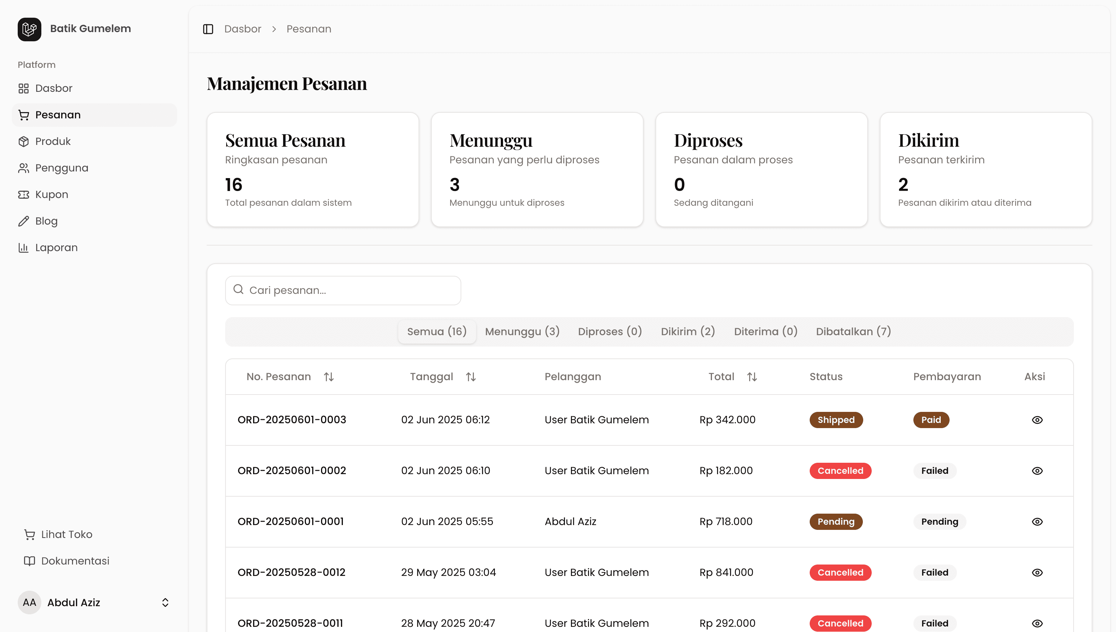Click the Lihat Toko link
This screenshot has height=632, width=1116.
click(66, 534)
